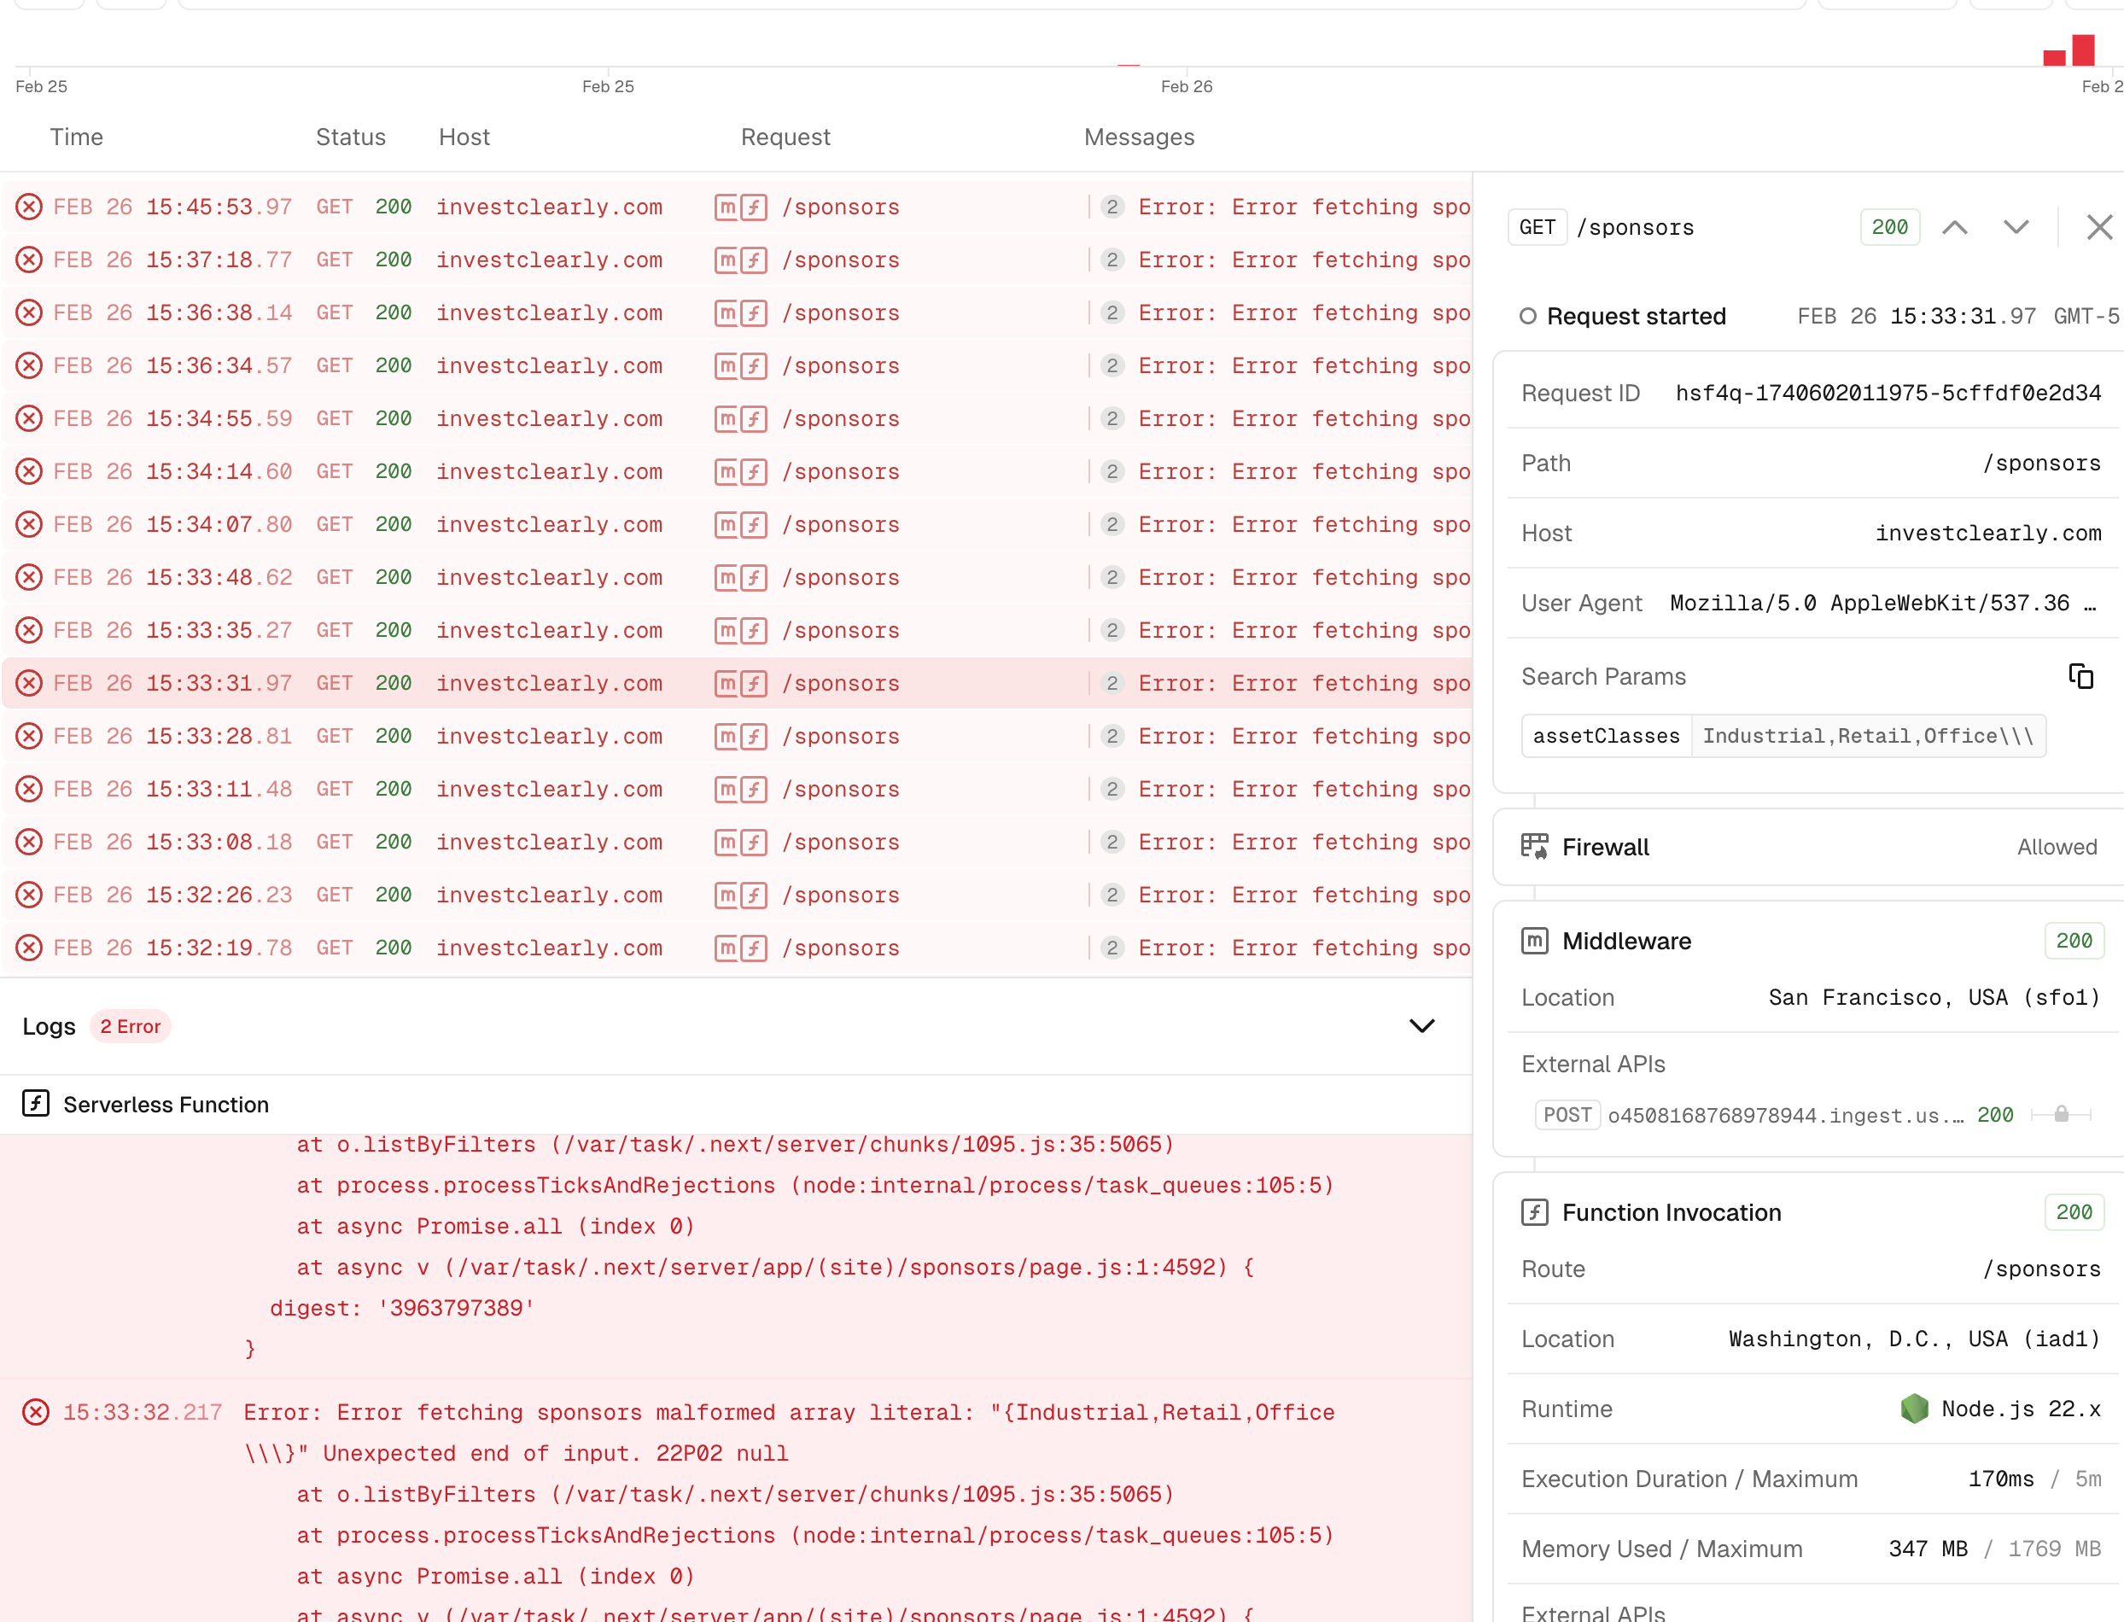Click the red bar in the timeline chart
2124x1622 pixels.
2082,50
